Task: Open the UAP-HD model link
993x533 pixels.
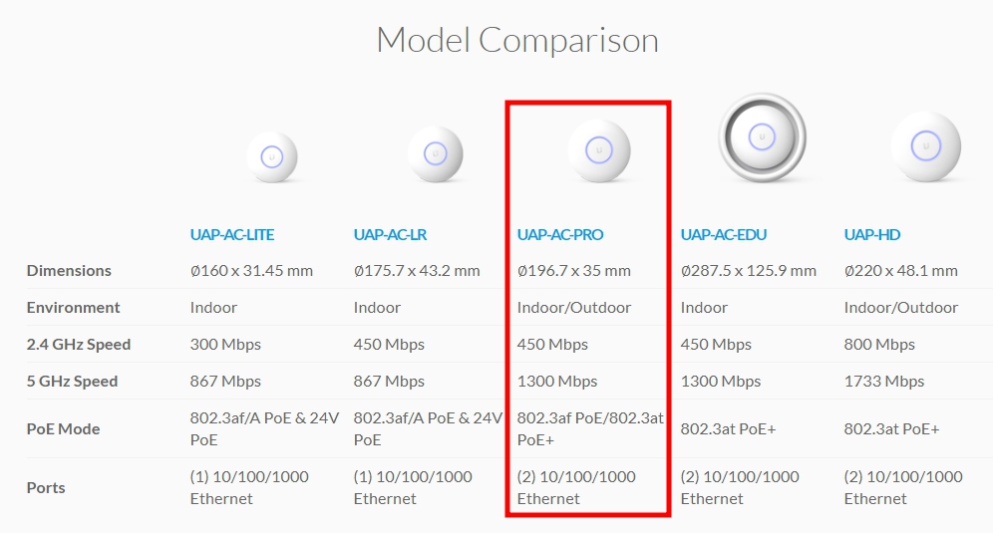Action: (x=872, y=235)
